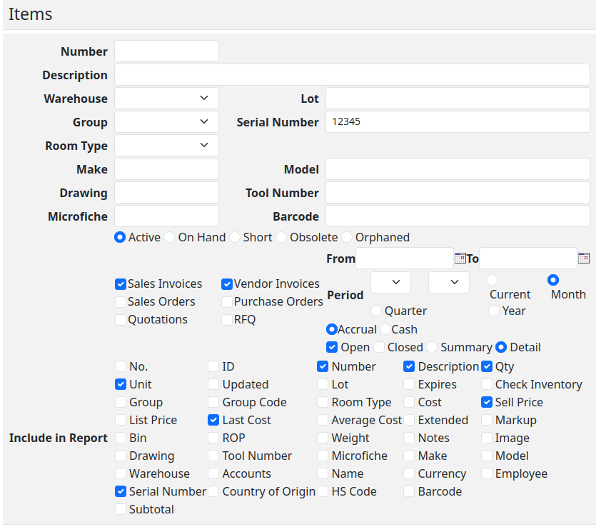Open the first Period dropdown
Image resolution: width=596 pixels, height=527 pixels.
(390, 282)
